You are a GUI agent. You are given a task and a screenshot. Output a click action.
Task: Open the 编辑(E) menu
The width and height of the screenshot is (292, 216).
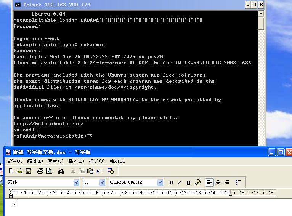pyautogui.click(x=35, y=161)
